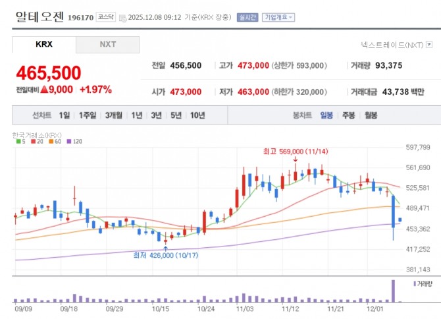The width and height of the screenshot is (441, 319).
Task: Click the current price 465,500
Action: 49,72
